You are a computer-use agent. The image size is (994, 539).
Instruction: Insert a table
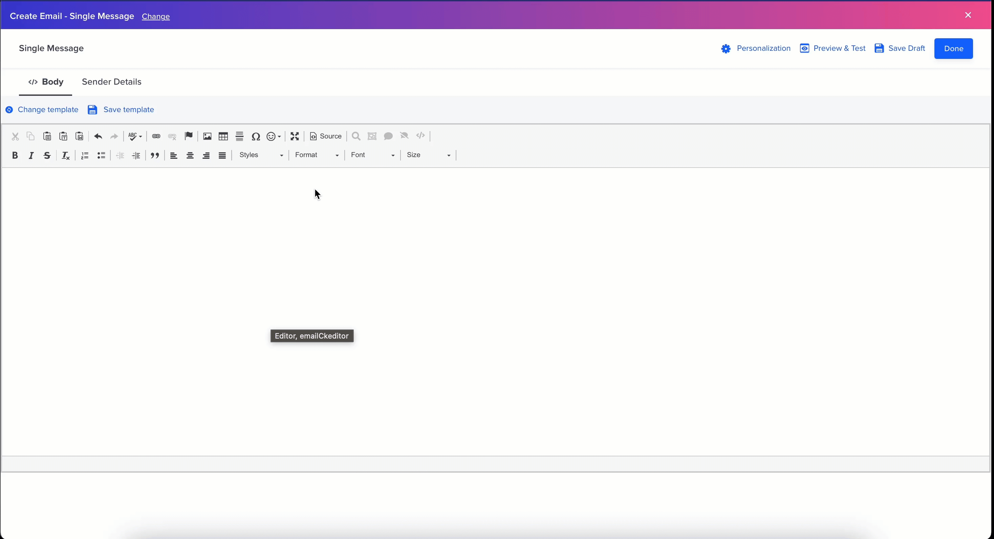pos(223,136)
